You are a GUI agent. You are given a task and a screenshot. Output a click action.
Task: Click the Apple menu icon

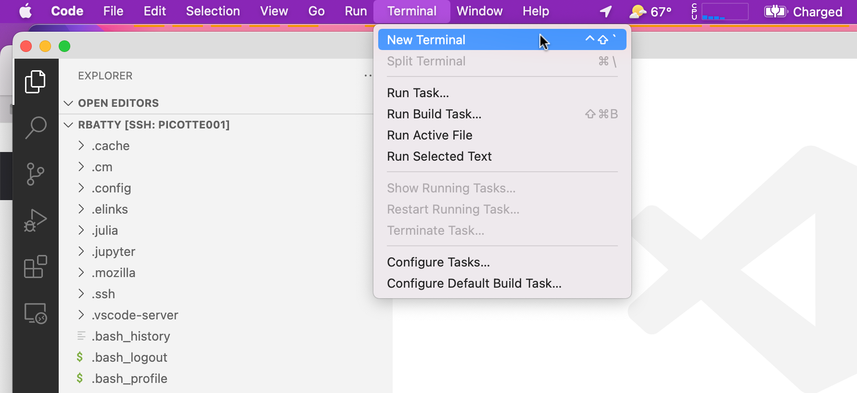pyautogui.click(x=26, y=11)
